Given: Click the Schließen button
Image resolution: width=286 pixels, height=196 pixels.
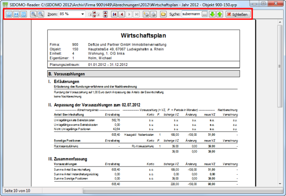Looking at the screenshot, I should (x=238, y=14).
